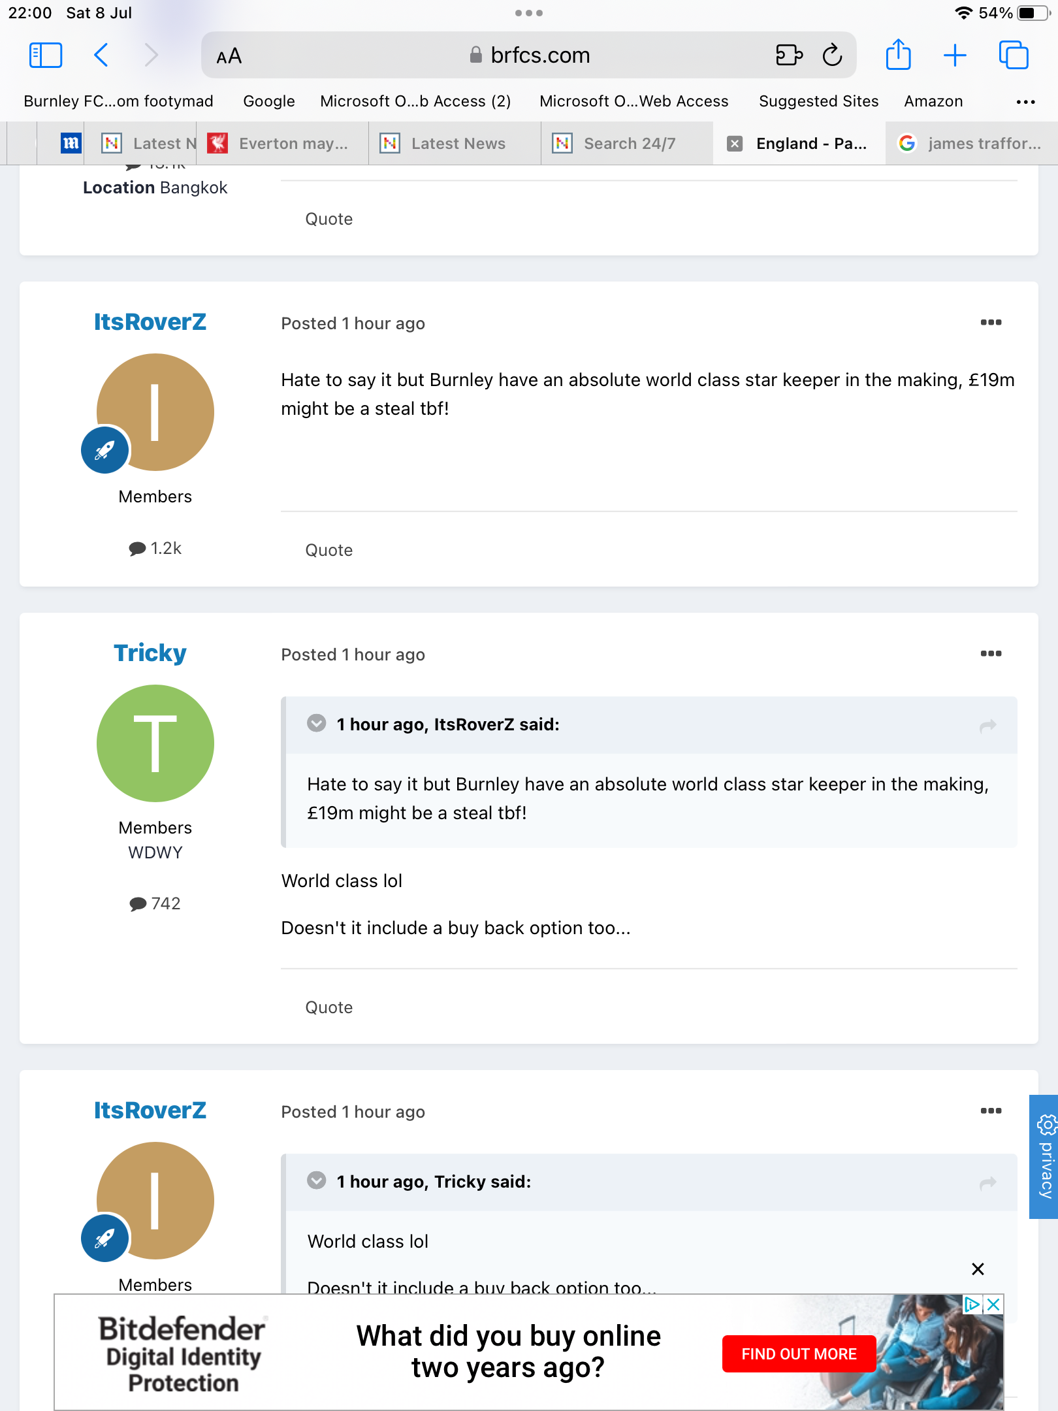Close the England - Pa... tab
1058x1411 pixels.
(735, 144)
